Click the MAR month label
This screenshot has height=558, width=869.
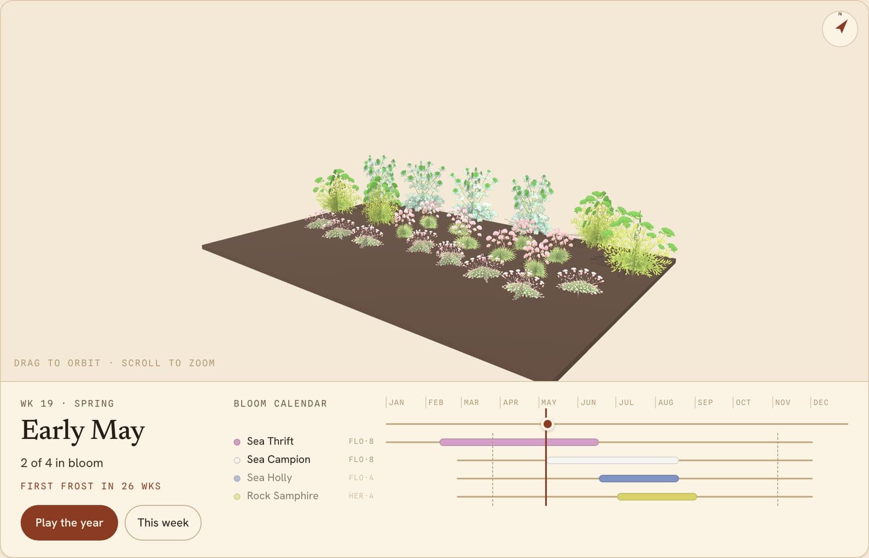click(471, 403)
